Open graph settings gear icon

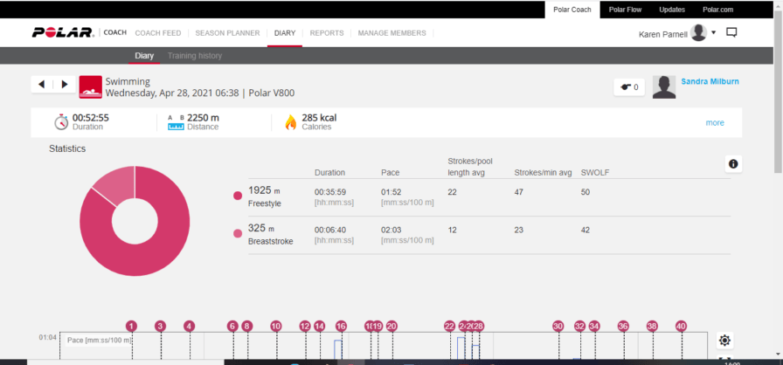724,340
